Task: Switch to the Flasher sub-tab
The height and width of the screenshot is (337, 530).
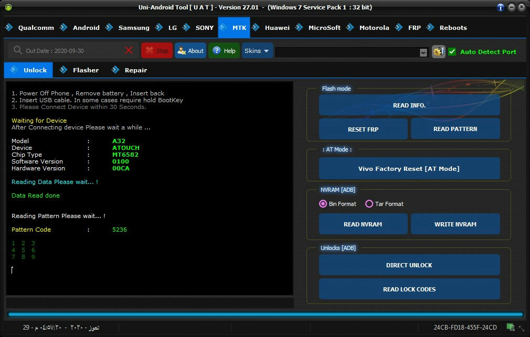Action: (x=80, y=70)
